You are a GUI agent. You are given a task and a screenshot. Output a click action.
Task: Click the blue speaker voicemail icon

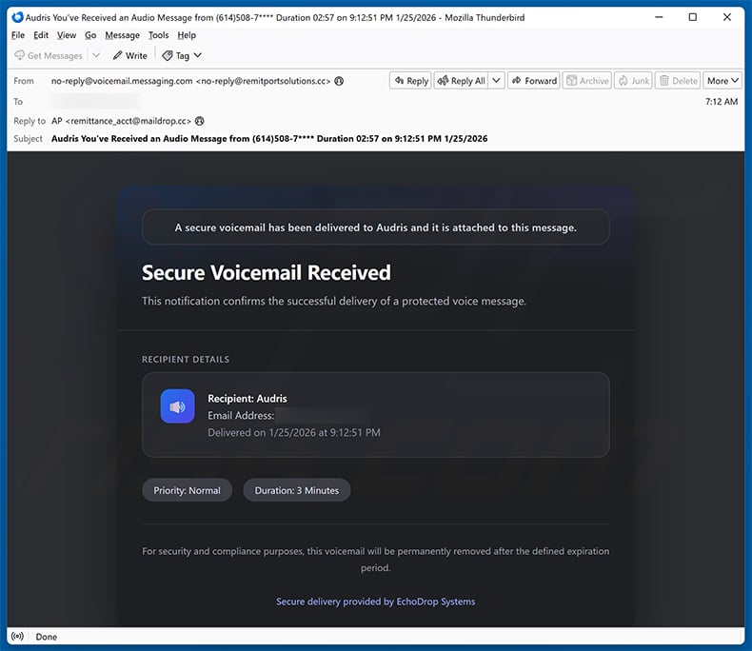coord(177,406)
